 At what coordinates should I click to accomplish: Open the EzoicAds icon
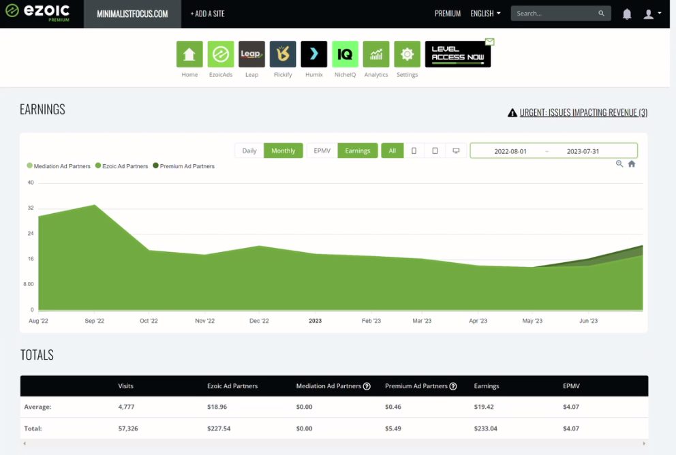pyautogui.click(x=221, y=54)
